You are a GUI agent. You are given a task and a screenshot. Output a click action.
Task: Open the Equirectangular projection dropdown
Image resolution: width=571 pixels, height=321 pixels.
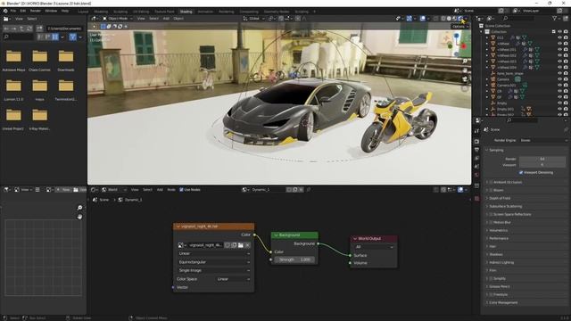click(214, 262)
